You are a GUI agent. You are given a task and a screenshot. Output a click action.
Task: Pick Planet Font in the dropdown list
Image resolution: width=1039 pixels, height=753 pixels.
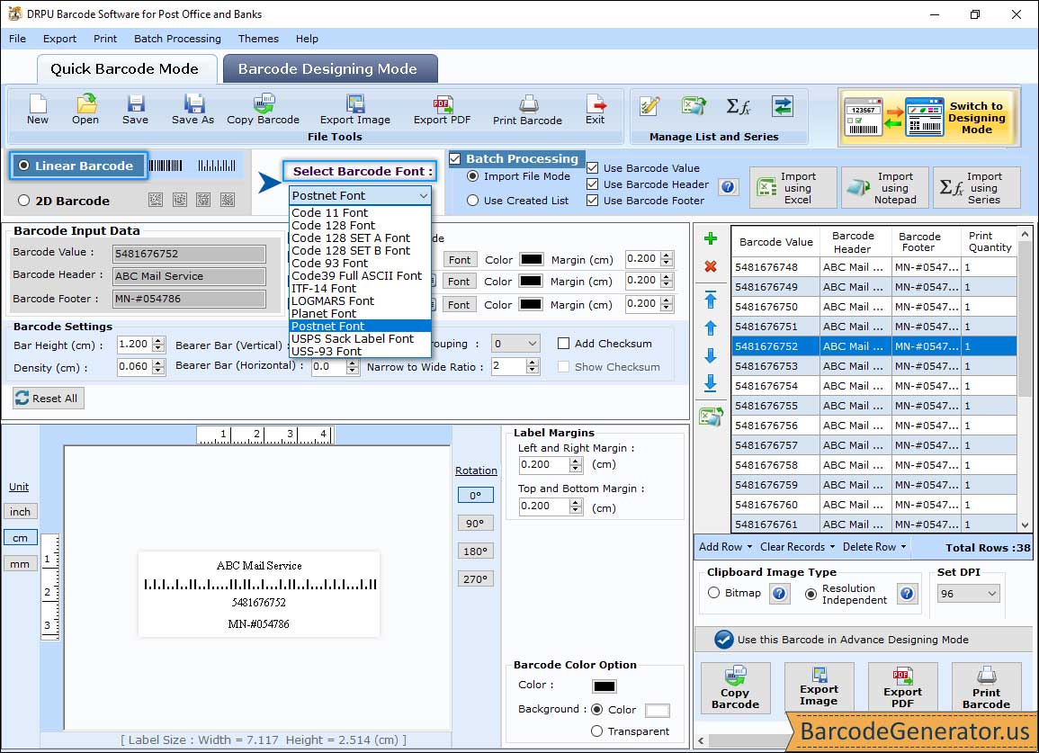pos(361,314)
